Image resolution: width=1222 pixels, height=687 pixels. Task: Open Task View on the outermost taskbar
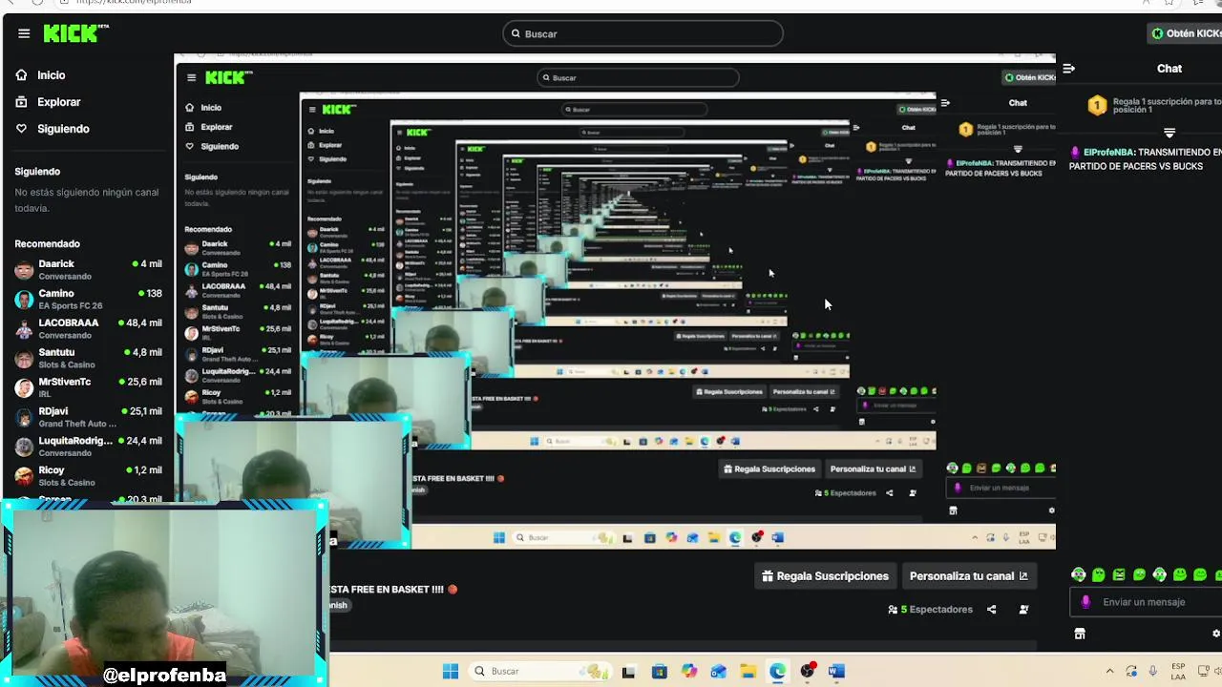coord(628,672)
